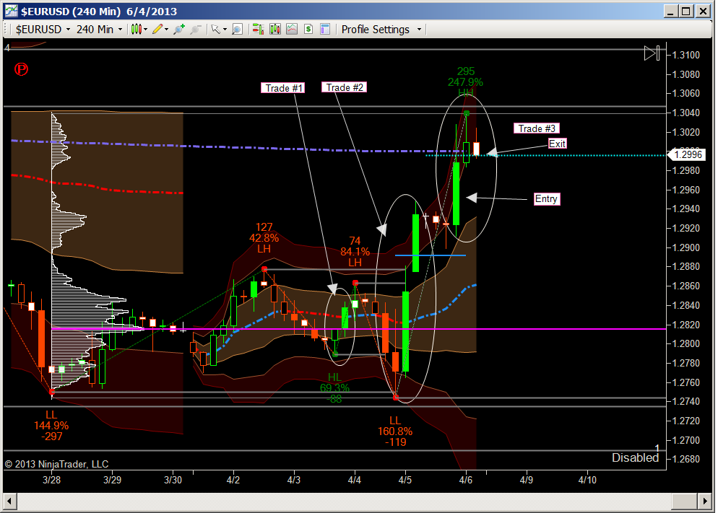Click the 42.8% LH swing label
718x513 pixels.
(264, 238)
